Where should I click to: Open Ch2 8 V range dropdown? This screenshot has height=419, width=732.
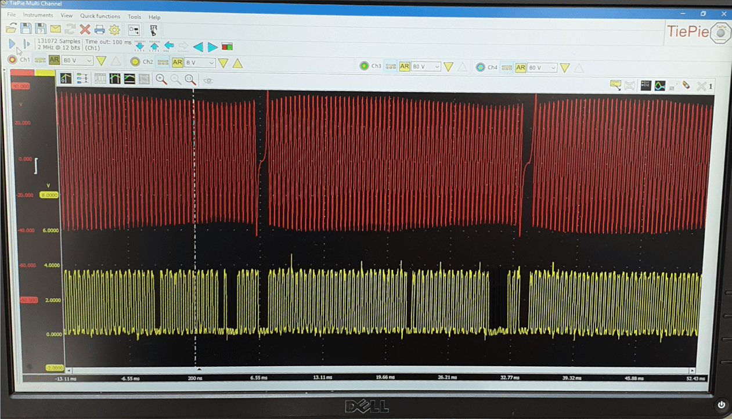200,62
